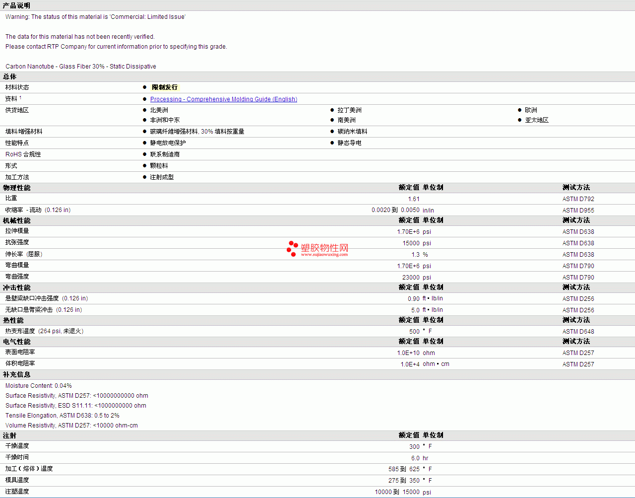Click the red dots watermark logo

point(292,249)
